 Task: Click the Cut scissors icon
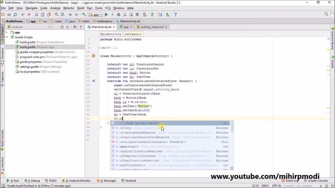pyautogui.click(x=37, y=15)
